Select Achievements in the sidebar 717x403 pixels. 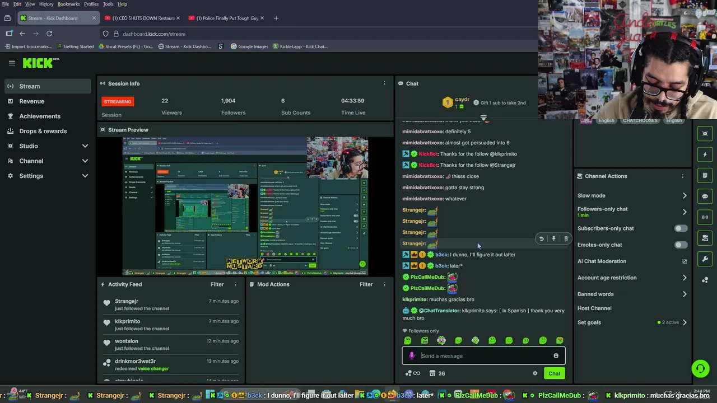tap(40, 116)
